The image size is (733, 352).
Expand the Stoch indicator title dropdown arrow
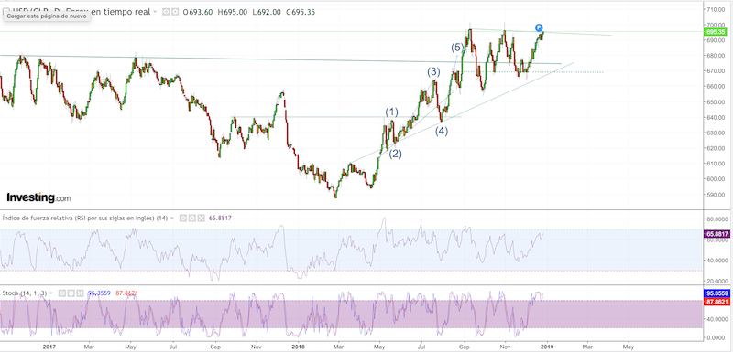click(52, 293)
